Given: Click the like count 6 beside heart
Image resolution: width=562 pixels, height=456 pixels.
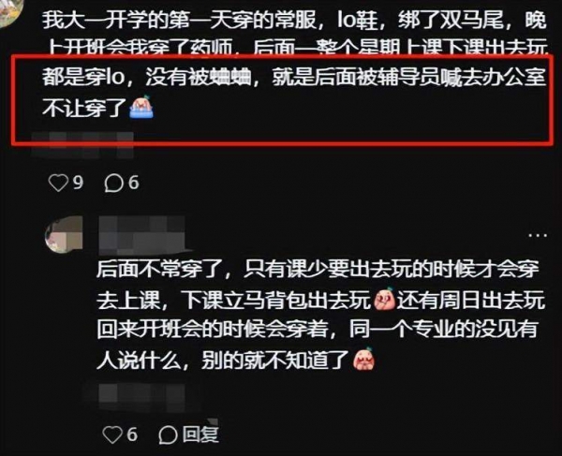Looking at the screenshot, I should pos(132,434).
